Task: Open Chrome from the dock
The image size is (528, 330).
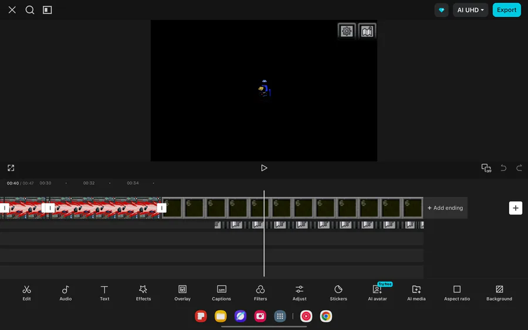Action: point(326,316)
